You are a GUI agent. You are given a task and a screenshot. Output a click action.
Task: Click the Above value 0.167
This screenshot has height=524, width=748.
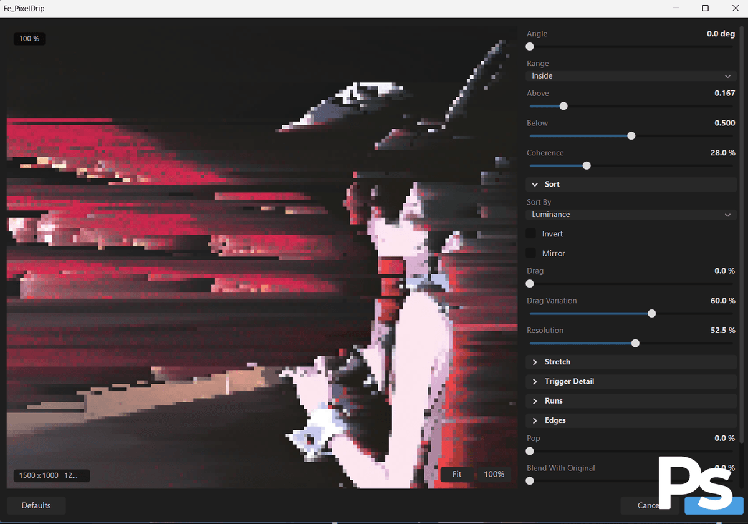tap(725, 94)
